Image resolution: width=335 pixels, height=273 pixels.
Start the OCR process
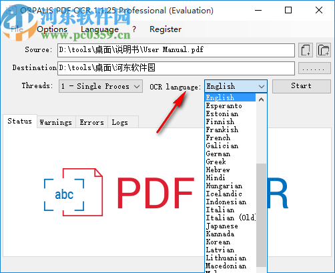(x=302, y=86)
